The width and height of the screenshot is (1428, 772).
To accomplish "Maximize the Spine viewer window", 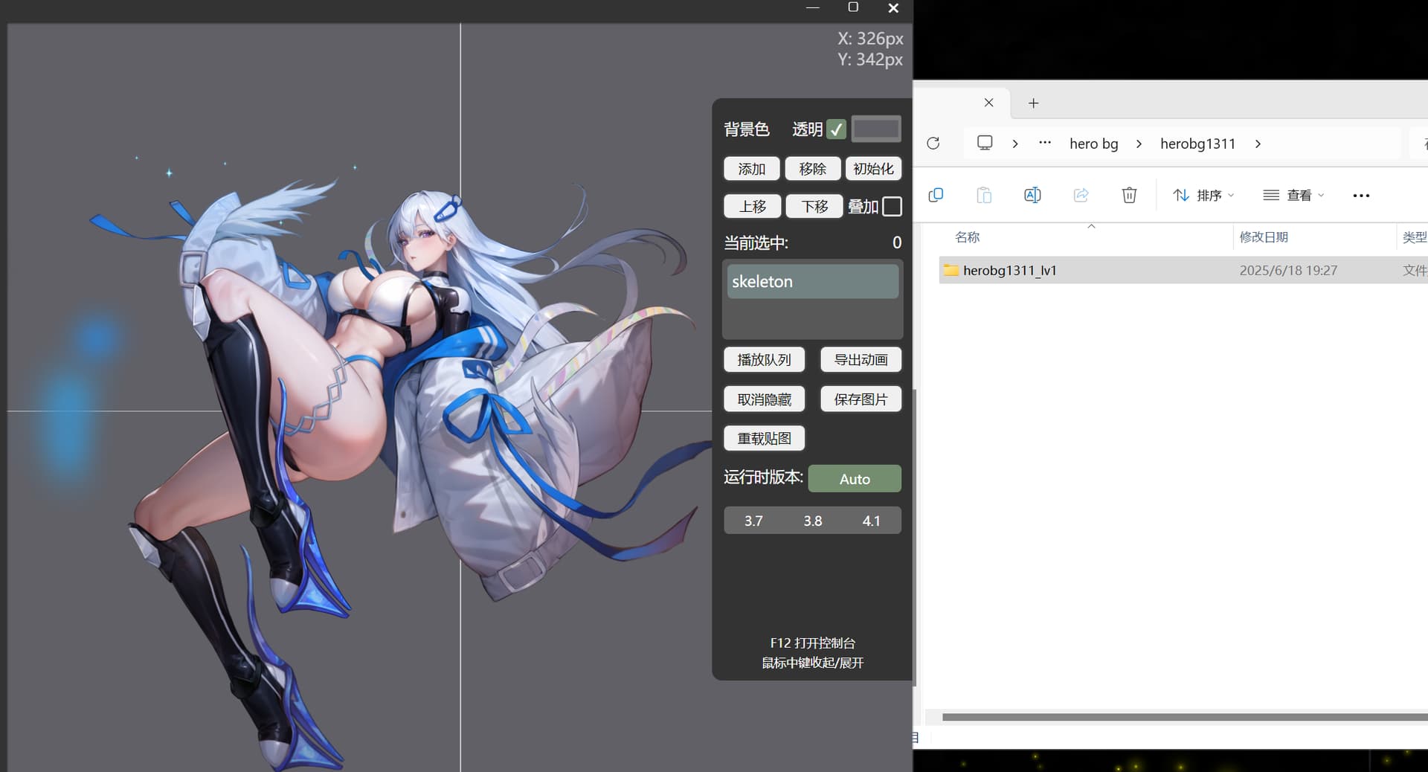I will (853, 7).
